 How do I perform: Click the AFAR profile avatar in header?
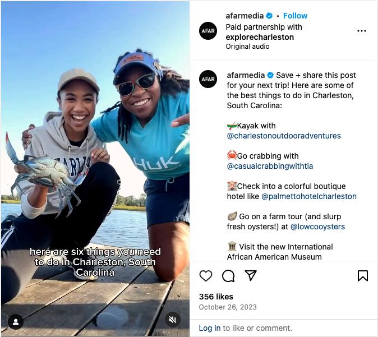(208, 31)
